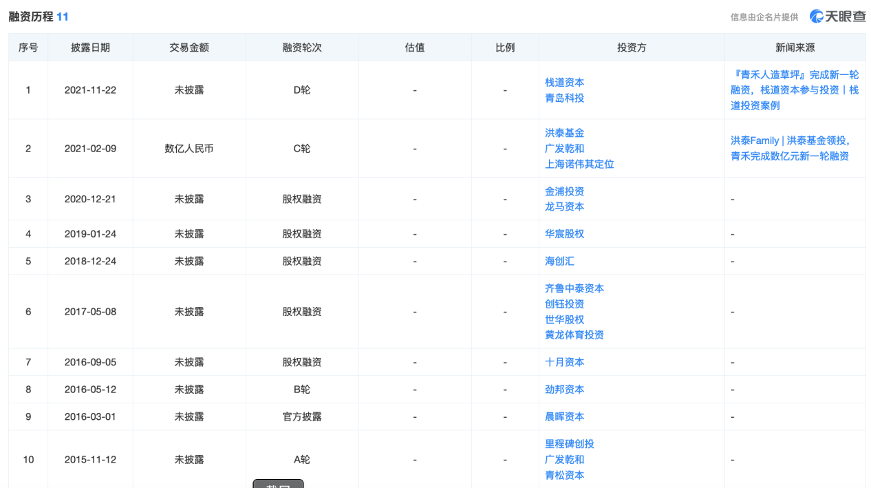Open the 青岛科投 investor link
The height and width of the screenshot is (488, 871).
coord(564,98)
